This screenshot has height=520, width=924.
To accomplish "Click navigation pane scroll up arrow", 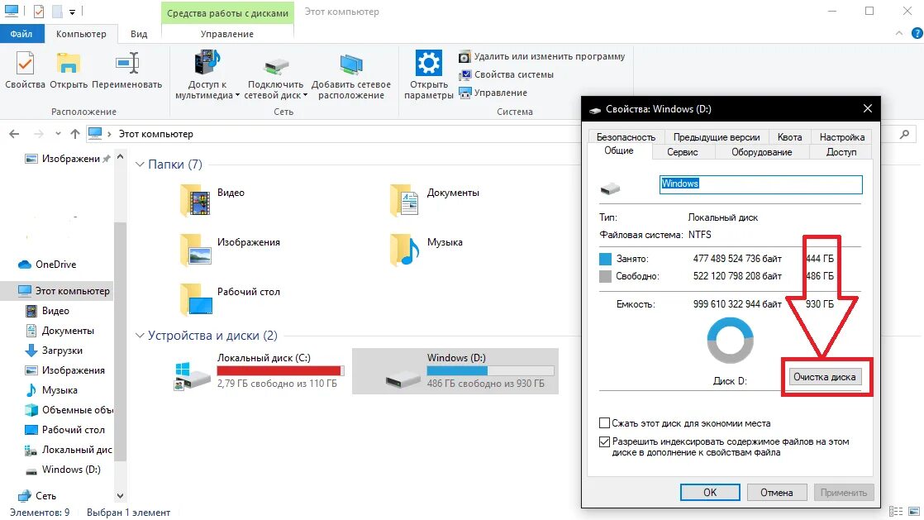I will (x=120, y=157).
